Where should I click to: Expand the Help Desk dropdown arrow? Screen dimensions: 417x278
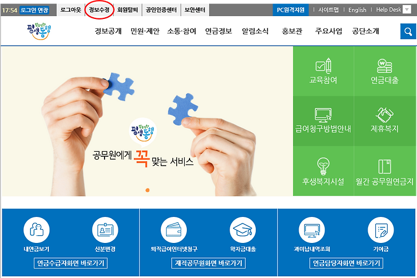pyautogui.click(x=407, y=9)
